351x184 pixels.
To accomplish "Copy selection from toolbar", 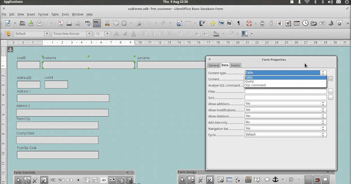I will (116, 23).
